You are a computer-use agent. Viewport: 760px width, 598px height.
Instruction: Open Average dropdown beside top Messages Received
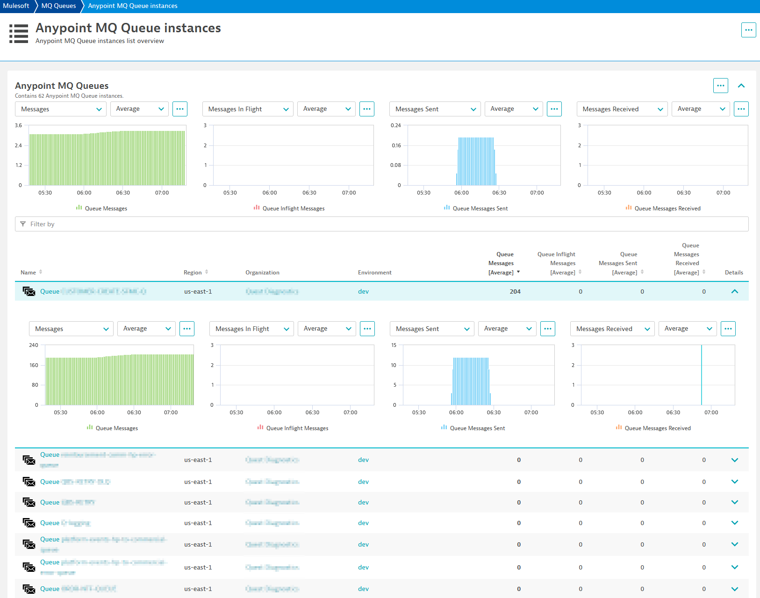(701, 109)
